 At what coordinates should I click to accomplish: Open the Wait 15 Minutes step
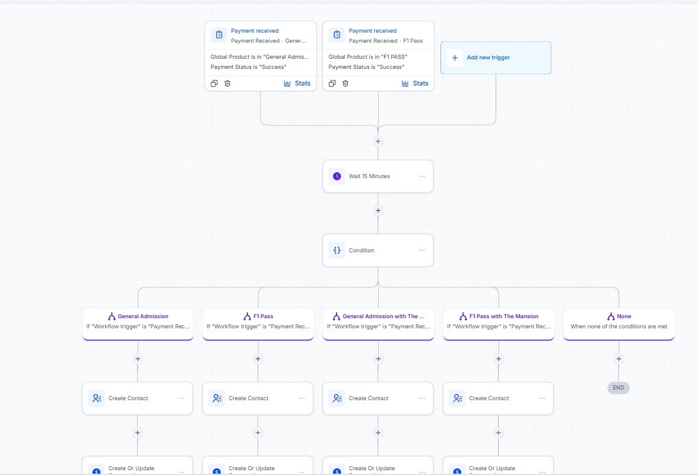tap(378, 176)
